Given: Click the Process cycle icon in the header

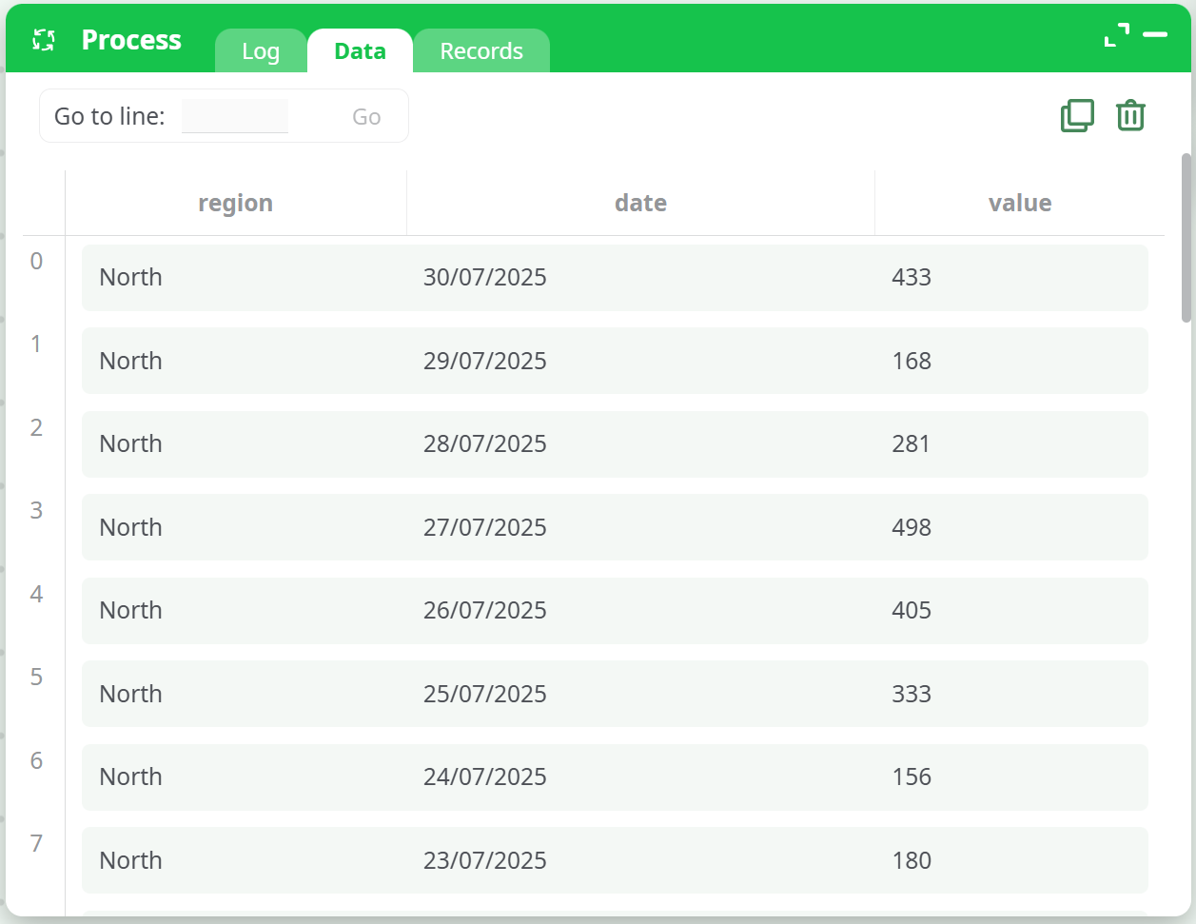Looking at the screenshot, I should 42,39.
